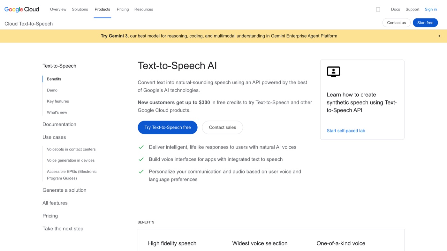The image size is (447, 251).
Task: Go to Generate a solution in sidebar
Action: point(64,190)
